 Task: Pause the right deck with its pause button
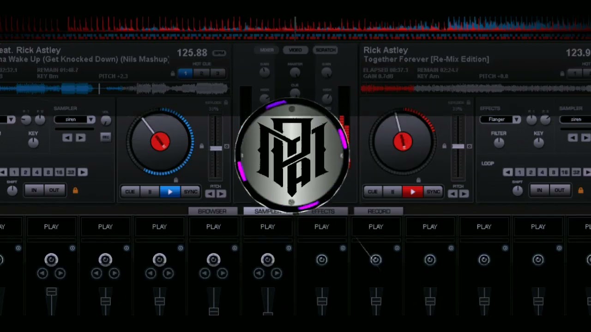392,192
